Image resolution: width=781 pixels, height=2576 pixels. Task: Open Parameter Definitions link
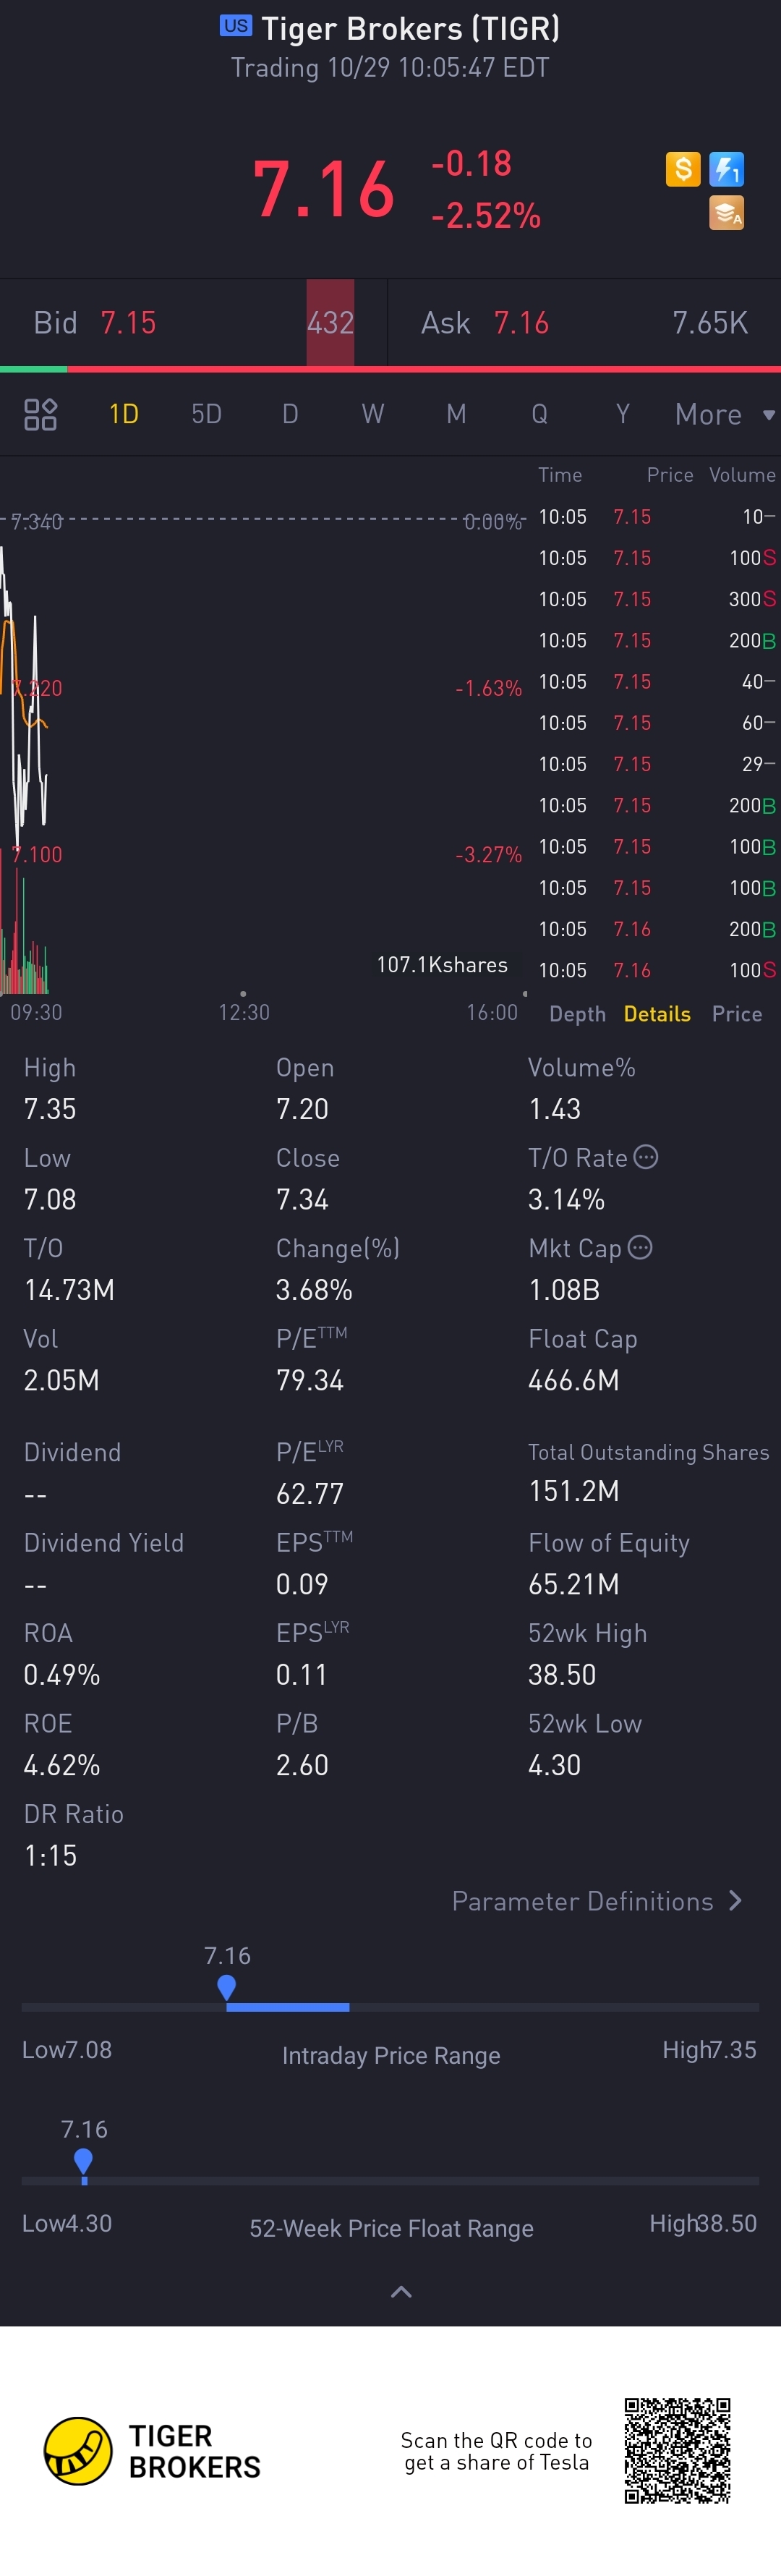597,1901
